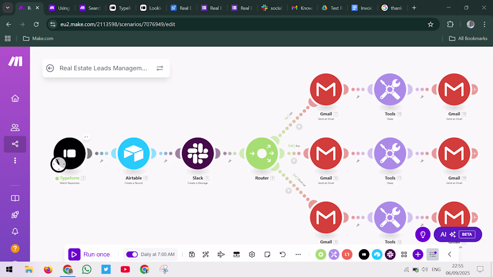The height and width of the screenshot is (277, 493).
Task: Open Help question mark icon
Action: point(15,248)
